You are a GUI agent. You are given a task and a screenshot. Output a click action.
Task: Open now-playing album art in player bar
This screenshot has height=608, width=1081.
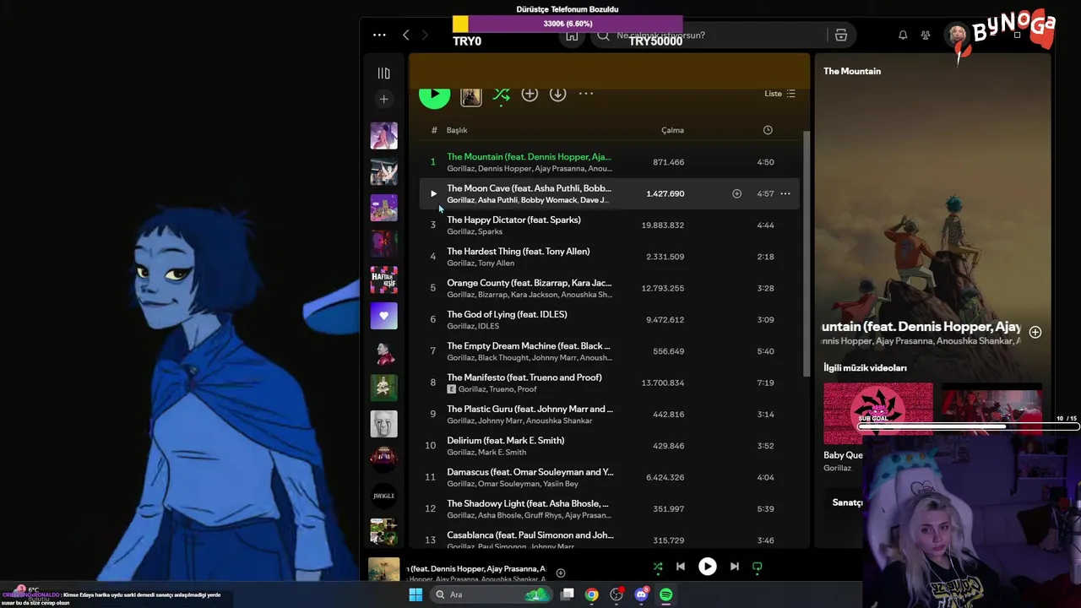pos(384,570)
